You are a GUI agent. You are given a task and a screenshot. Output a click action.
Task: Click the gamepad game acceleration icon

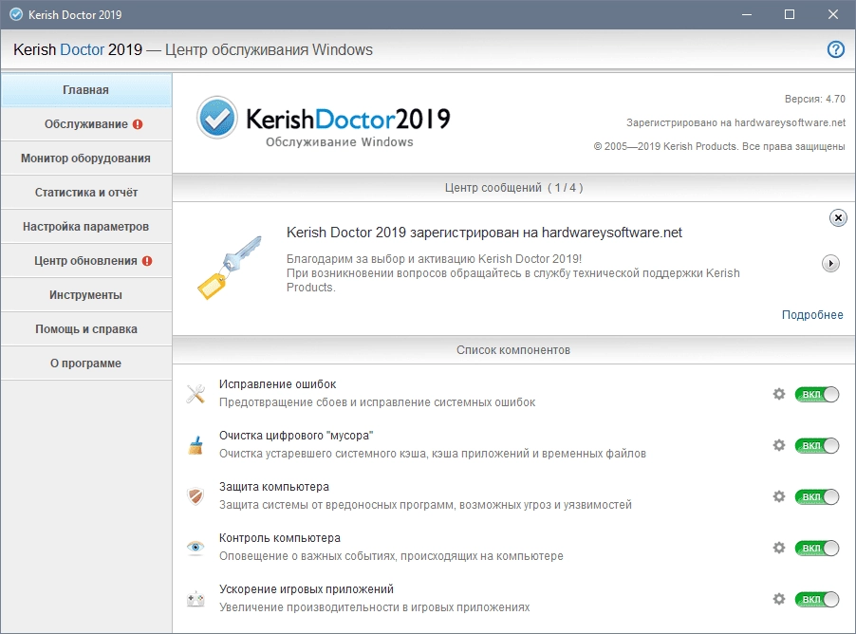click(x=195, y=600)
